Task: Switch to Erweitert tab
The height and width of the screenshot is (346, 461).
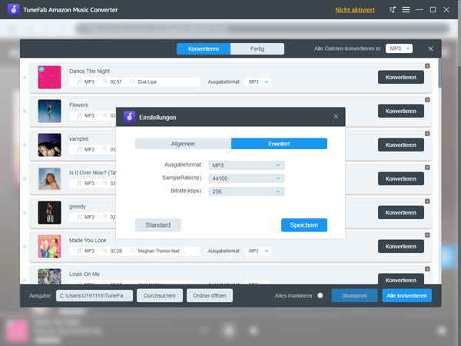Action: [279, 144]
